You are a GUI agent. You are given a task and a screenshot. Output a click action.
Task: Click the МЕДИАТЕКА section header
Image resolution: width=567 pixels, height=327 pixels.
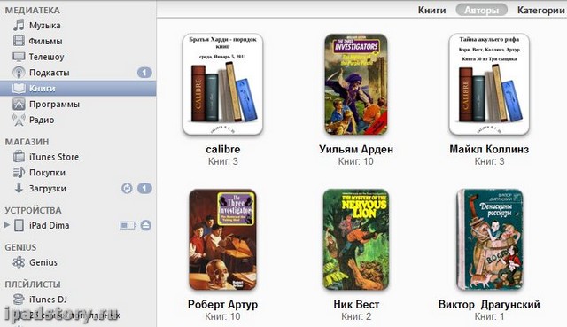pyautogui.click(x=33, y=10)
